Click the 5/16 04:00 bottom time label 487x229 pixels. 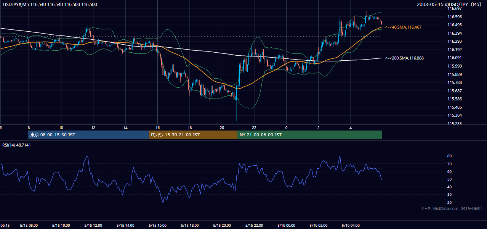(x=351, y=226)
